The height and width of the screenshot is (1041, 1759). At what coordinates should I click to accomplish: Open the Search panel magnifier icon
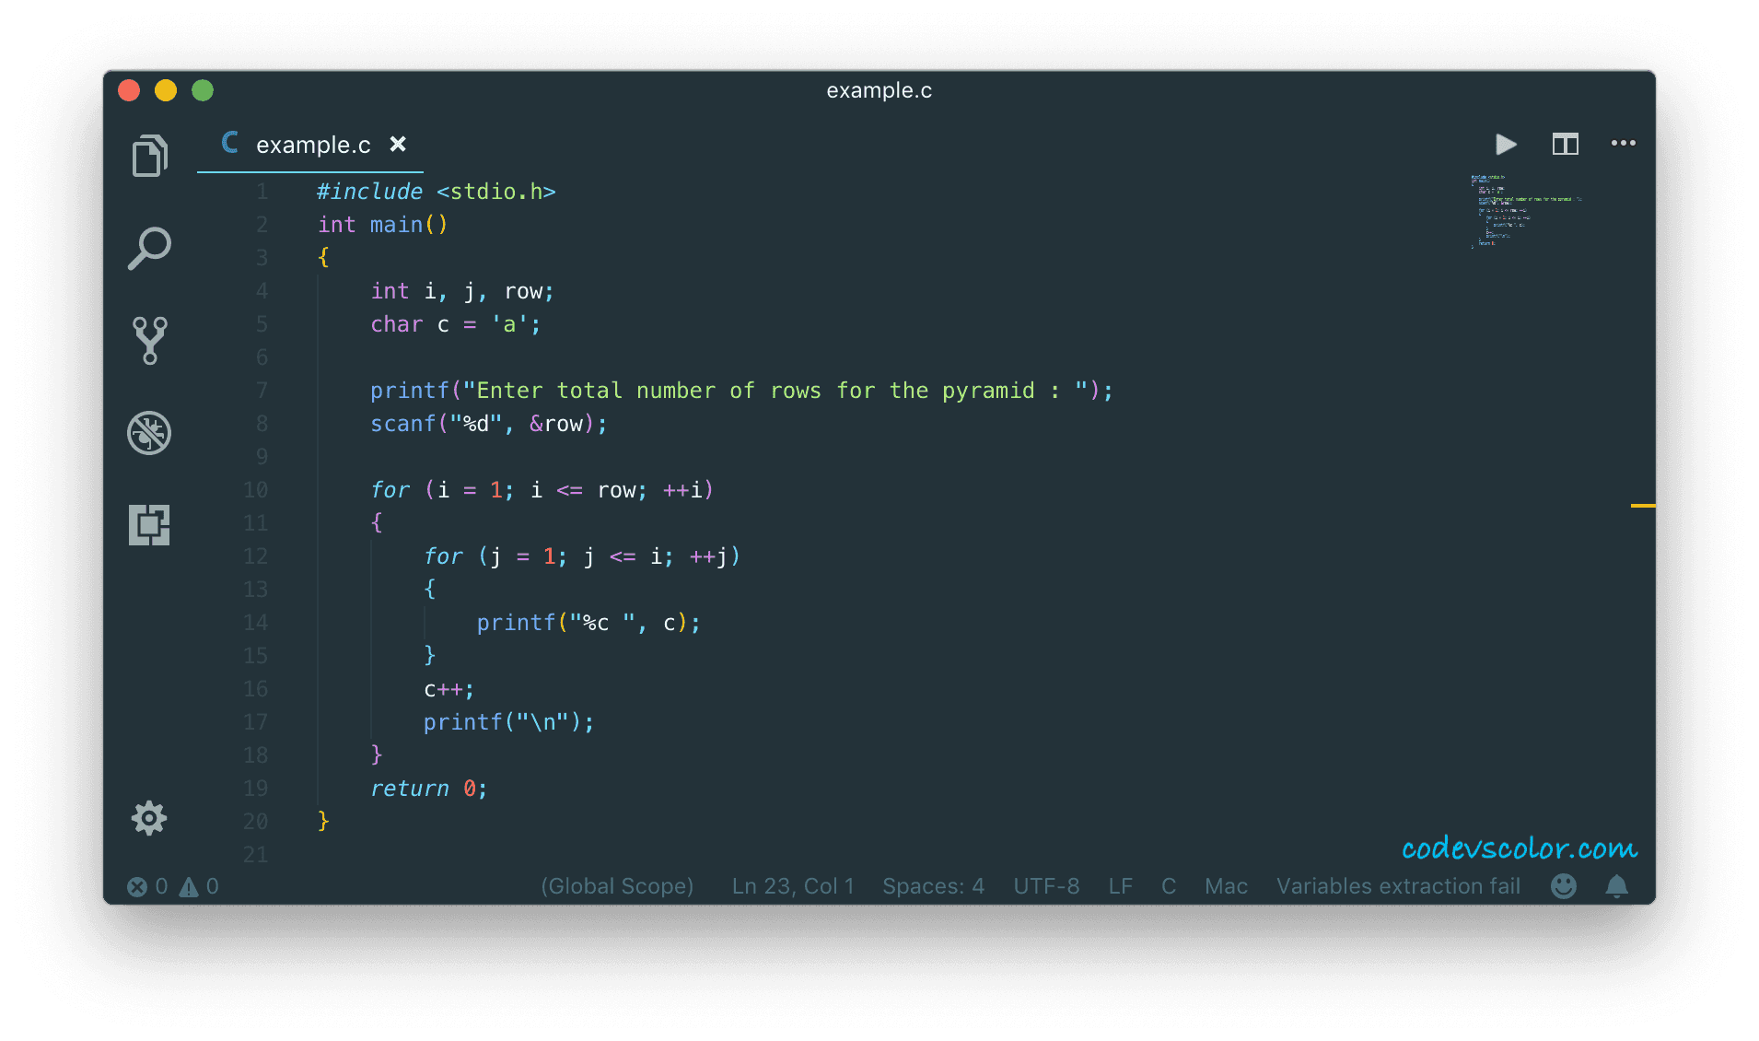[149, 248]
